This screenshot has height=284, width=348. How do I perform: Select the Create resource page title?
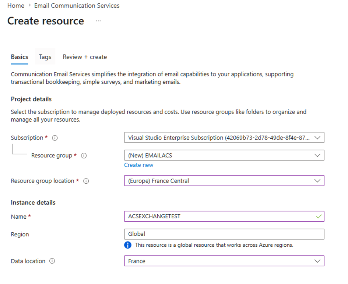[46, 21]
